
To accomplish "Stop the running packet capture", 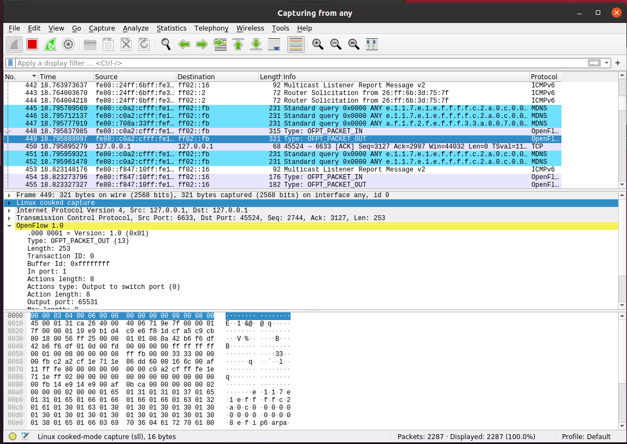I will tap(32, 44).
